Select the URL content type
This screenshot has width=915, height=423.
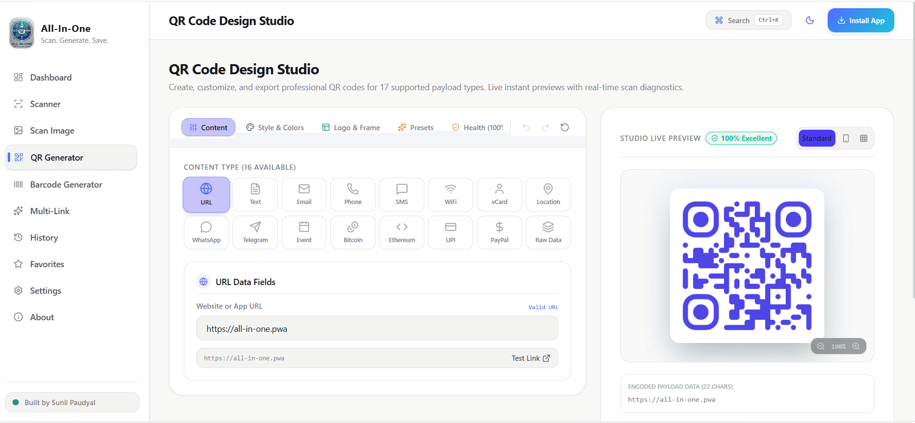[x=206, y=194]
